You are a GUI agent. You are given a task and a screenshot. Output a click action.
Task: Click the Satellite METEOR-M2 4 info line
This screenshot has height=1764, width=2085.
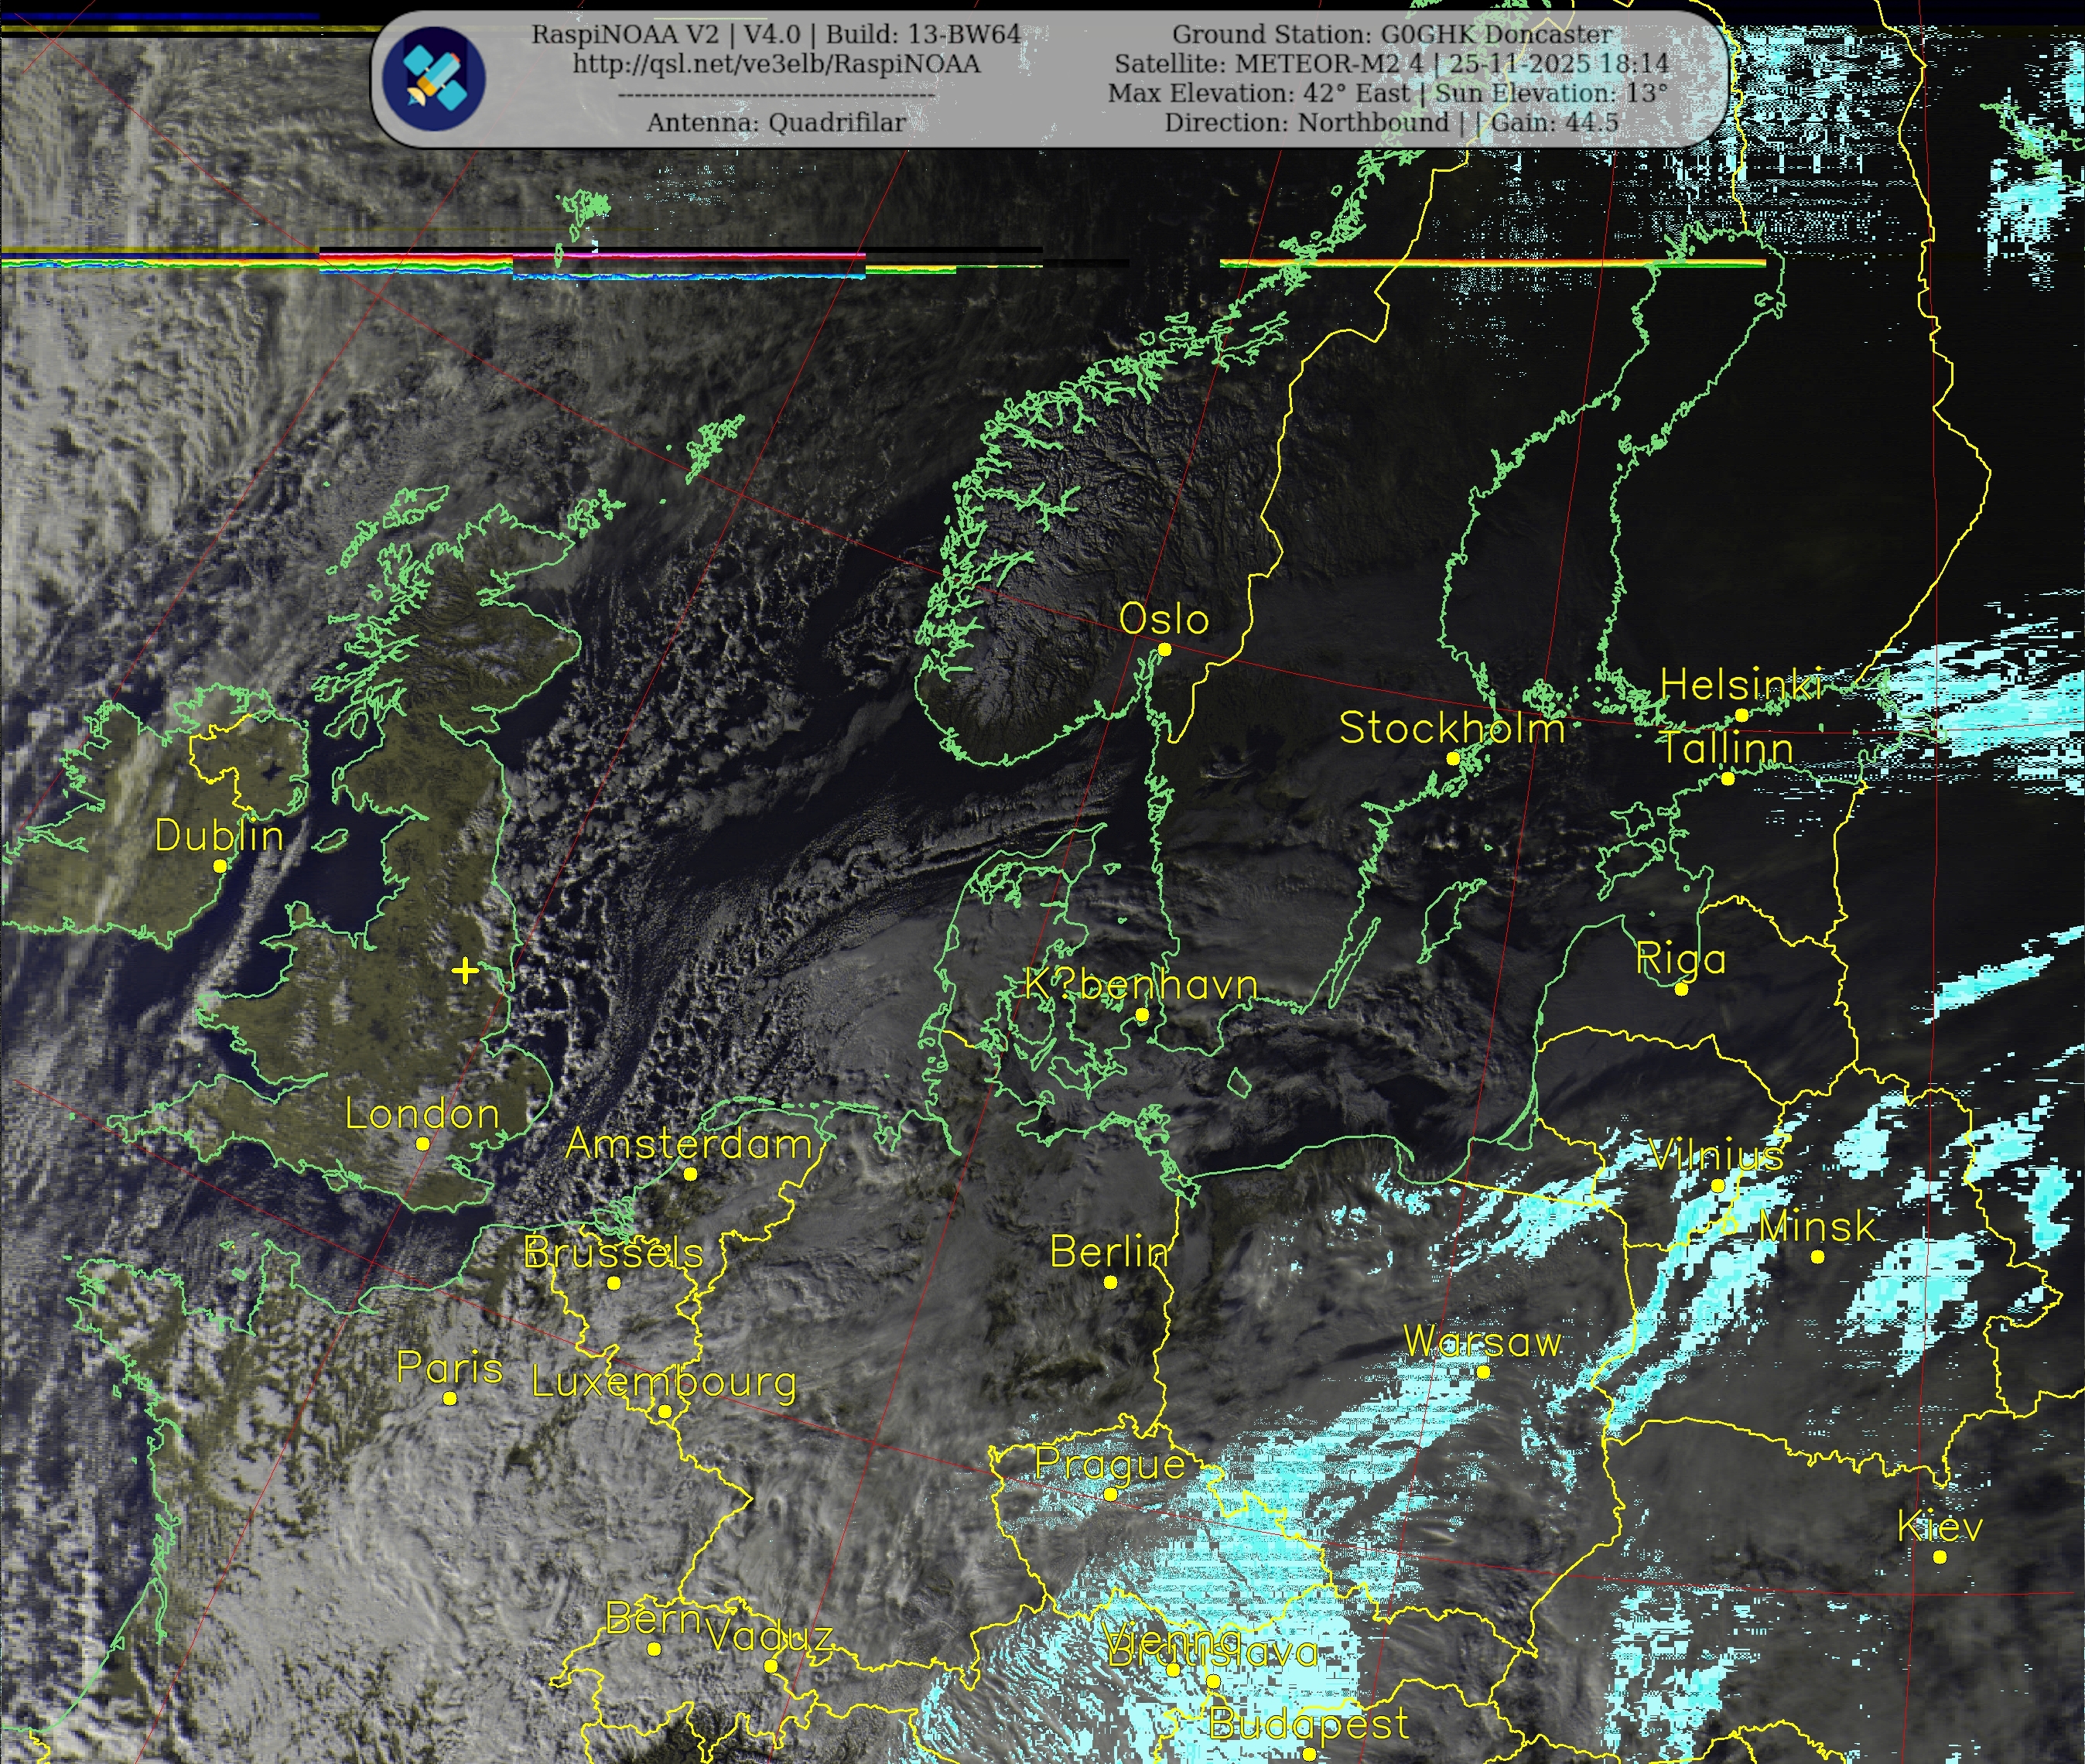pyautogui.click(x=1392, y=64)
